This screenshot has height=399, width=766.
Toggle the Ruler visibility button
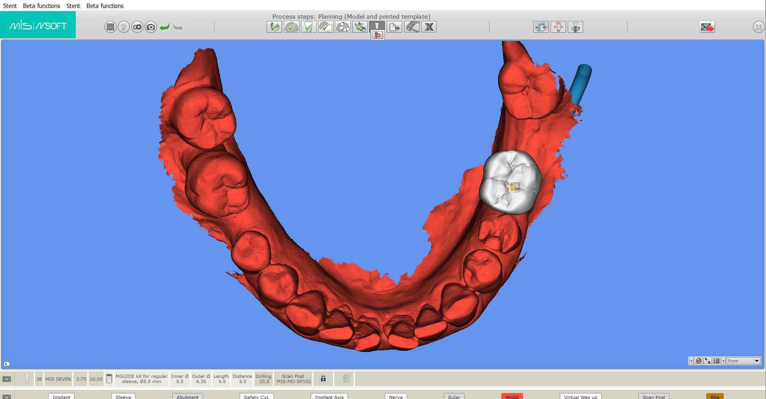pyautogui.click(x=454, y=397)
